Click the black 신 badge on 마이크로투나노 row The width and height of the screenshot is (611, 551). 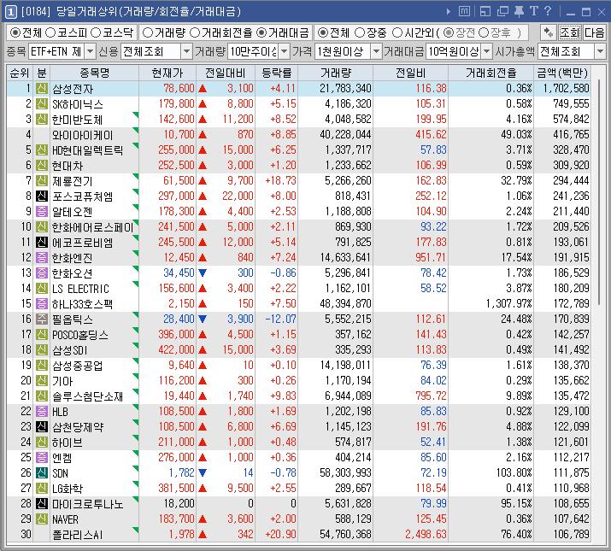point(42,503)
